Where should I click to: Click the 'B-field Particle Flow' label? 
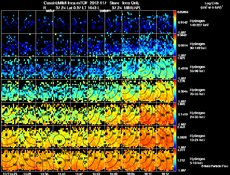215,166
